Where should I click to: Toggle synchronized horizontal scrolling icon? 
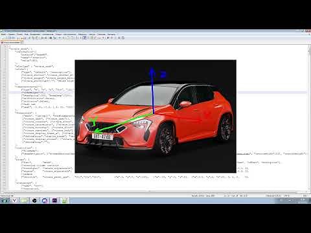(72, 38)
